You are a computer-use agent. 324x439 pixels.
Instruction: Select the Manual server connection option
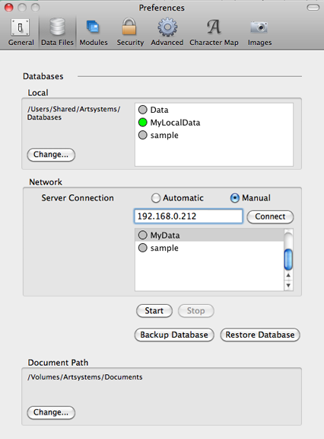(x=250, y=198)
